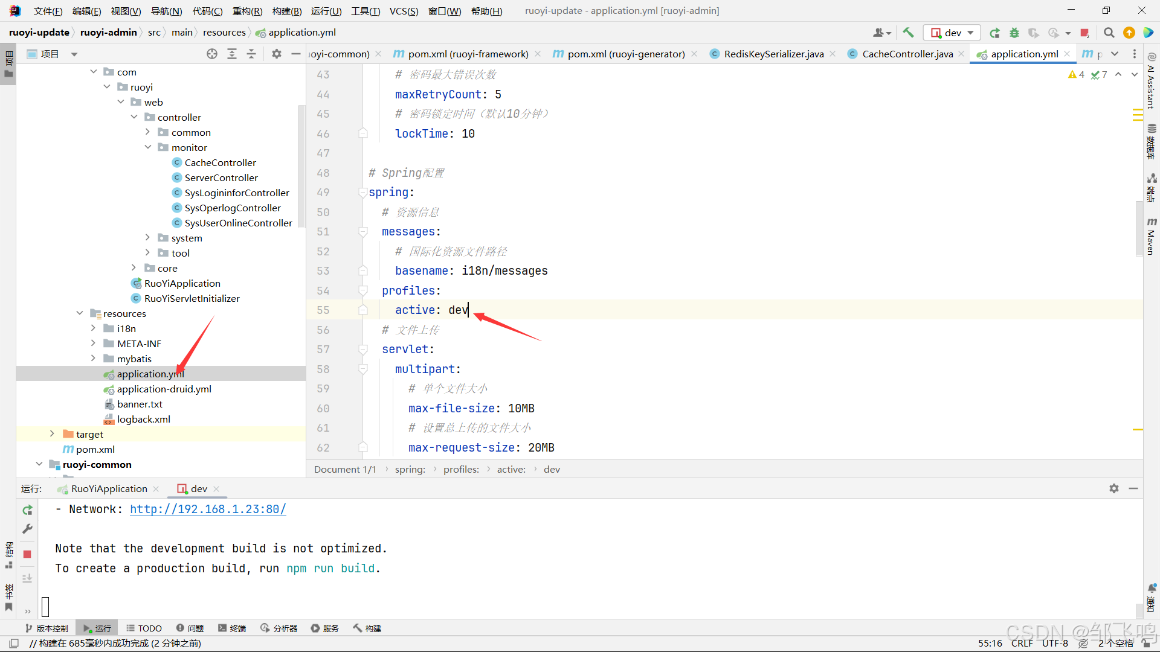The width and height of the screenshot is (1160, 652).
Task: Click the Build project hammer icon
Action: click(908, 33)
